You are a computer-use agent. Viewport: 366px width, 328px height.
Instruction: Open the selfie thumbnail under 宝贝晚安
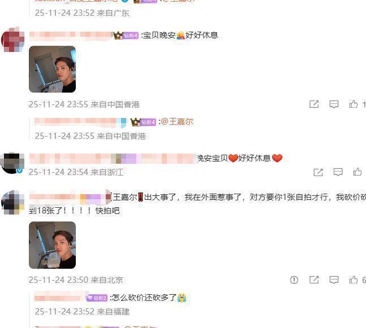pyautogui.click(x=52, y=69)
